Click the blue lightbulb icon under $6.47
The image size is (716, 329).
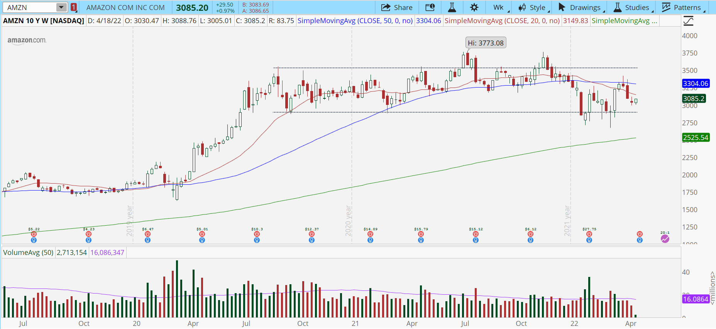[x=147, y=240]
